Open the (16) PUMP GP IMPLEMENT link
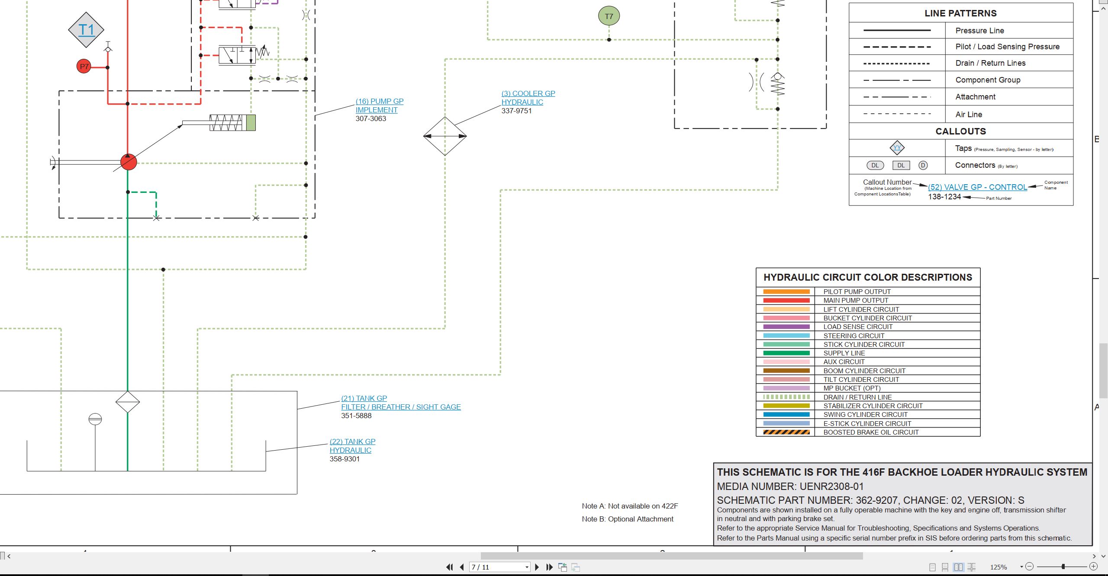The width and height of the screenshot is (1108, 576). pyautogui.click(x=380, y=106)
